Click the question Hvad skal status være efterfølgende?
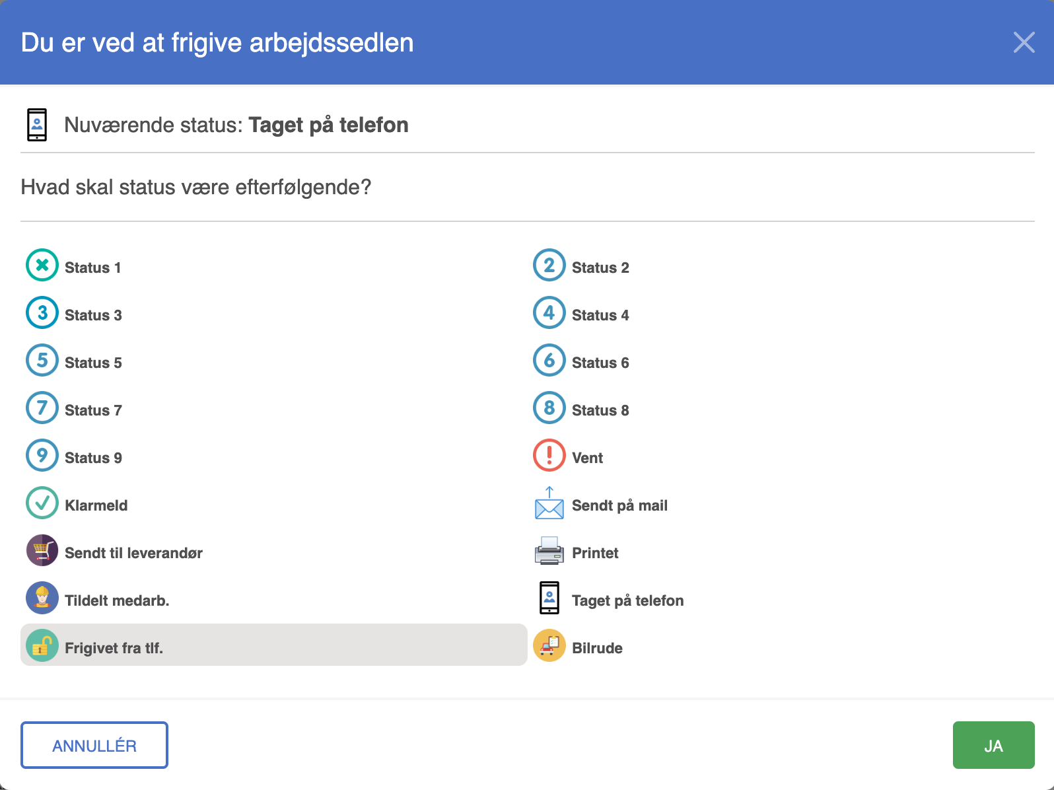 tap(196, 187)
